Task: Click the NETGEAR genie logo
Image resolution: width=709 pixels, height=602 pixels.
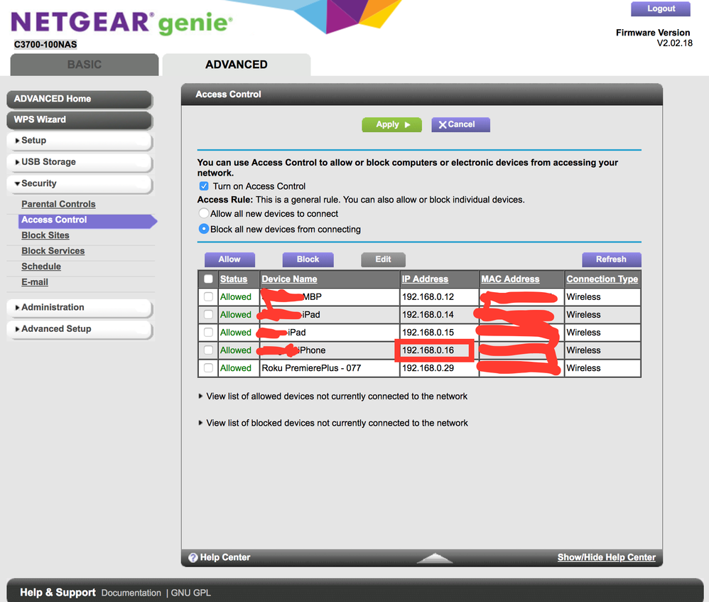Action: [121, 23]
